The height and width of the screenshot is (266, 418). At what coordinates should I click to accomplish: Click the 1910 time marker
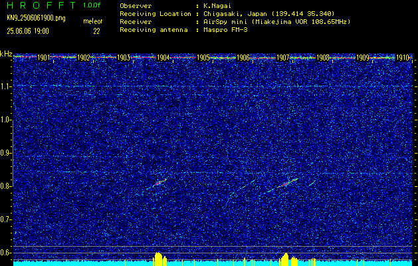403,58
